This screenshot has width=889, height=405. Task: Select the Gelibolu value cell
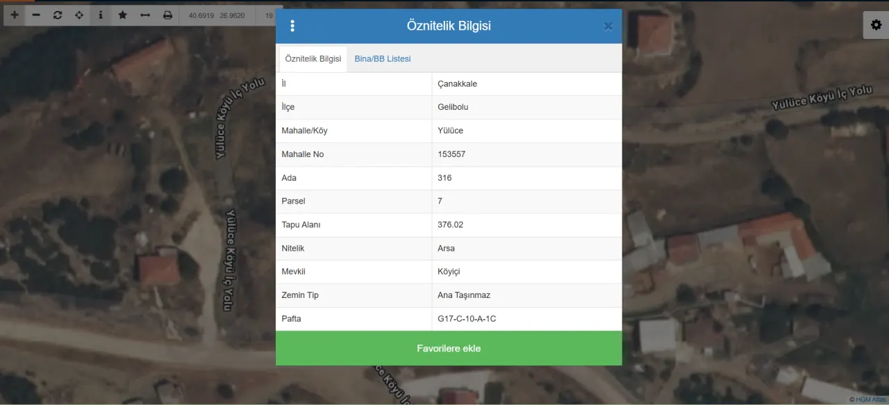(x=526, y=108)
